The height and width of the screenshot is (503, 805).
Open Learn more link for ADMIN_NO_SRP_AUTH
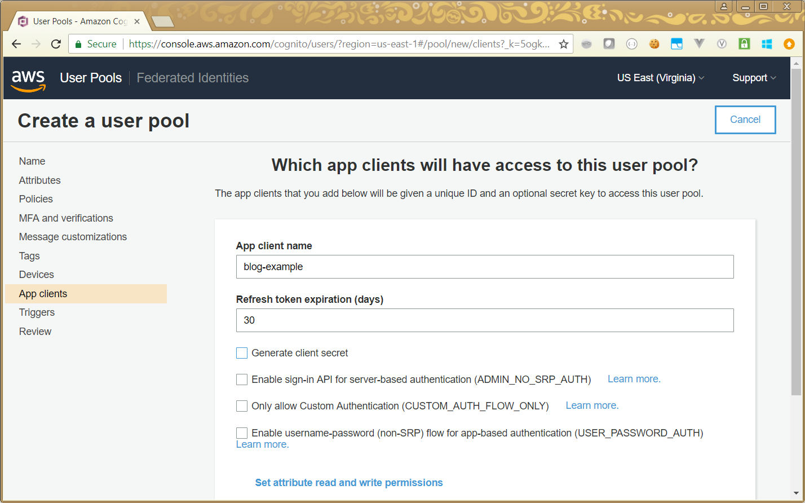click(634, 379)
